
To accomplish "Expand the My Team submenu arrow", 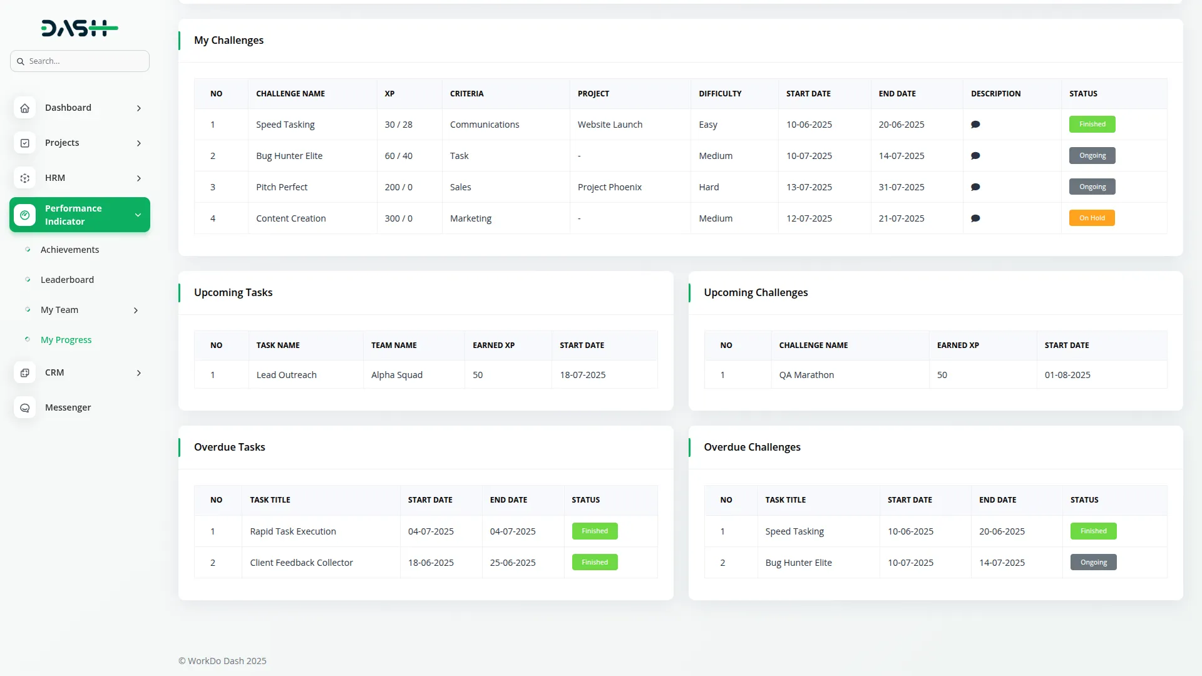I will (136, 310).
